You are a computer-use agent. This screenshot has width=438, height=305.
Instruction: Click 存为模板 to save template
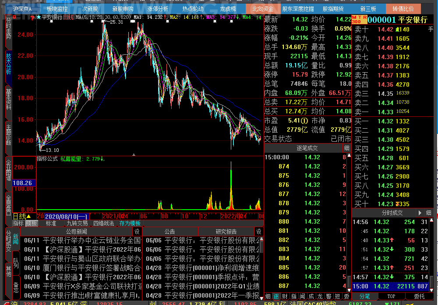click(x=130, y=224)
